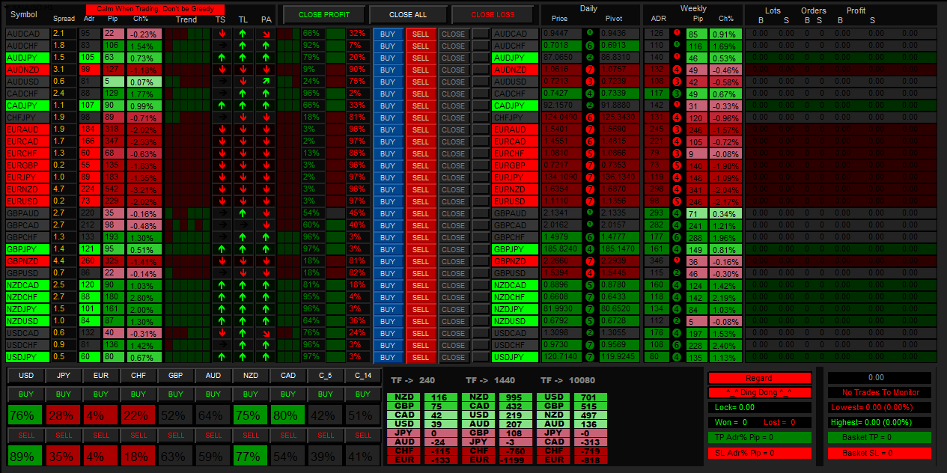Click the TS up arrow in the AUDJPY row
Image resolution: width=947 pixels, height=473 pixels.
[x=221, y=58]
